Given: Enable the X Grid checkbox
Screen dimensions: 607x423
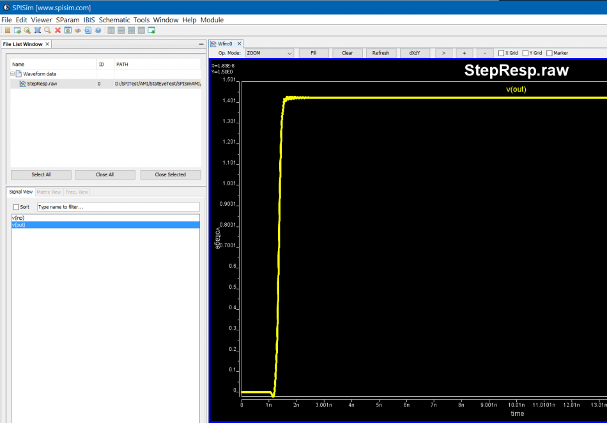Looking at the screenshot, I should click(502, 53).
